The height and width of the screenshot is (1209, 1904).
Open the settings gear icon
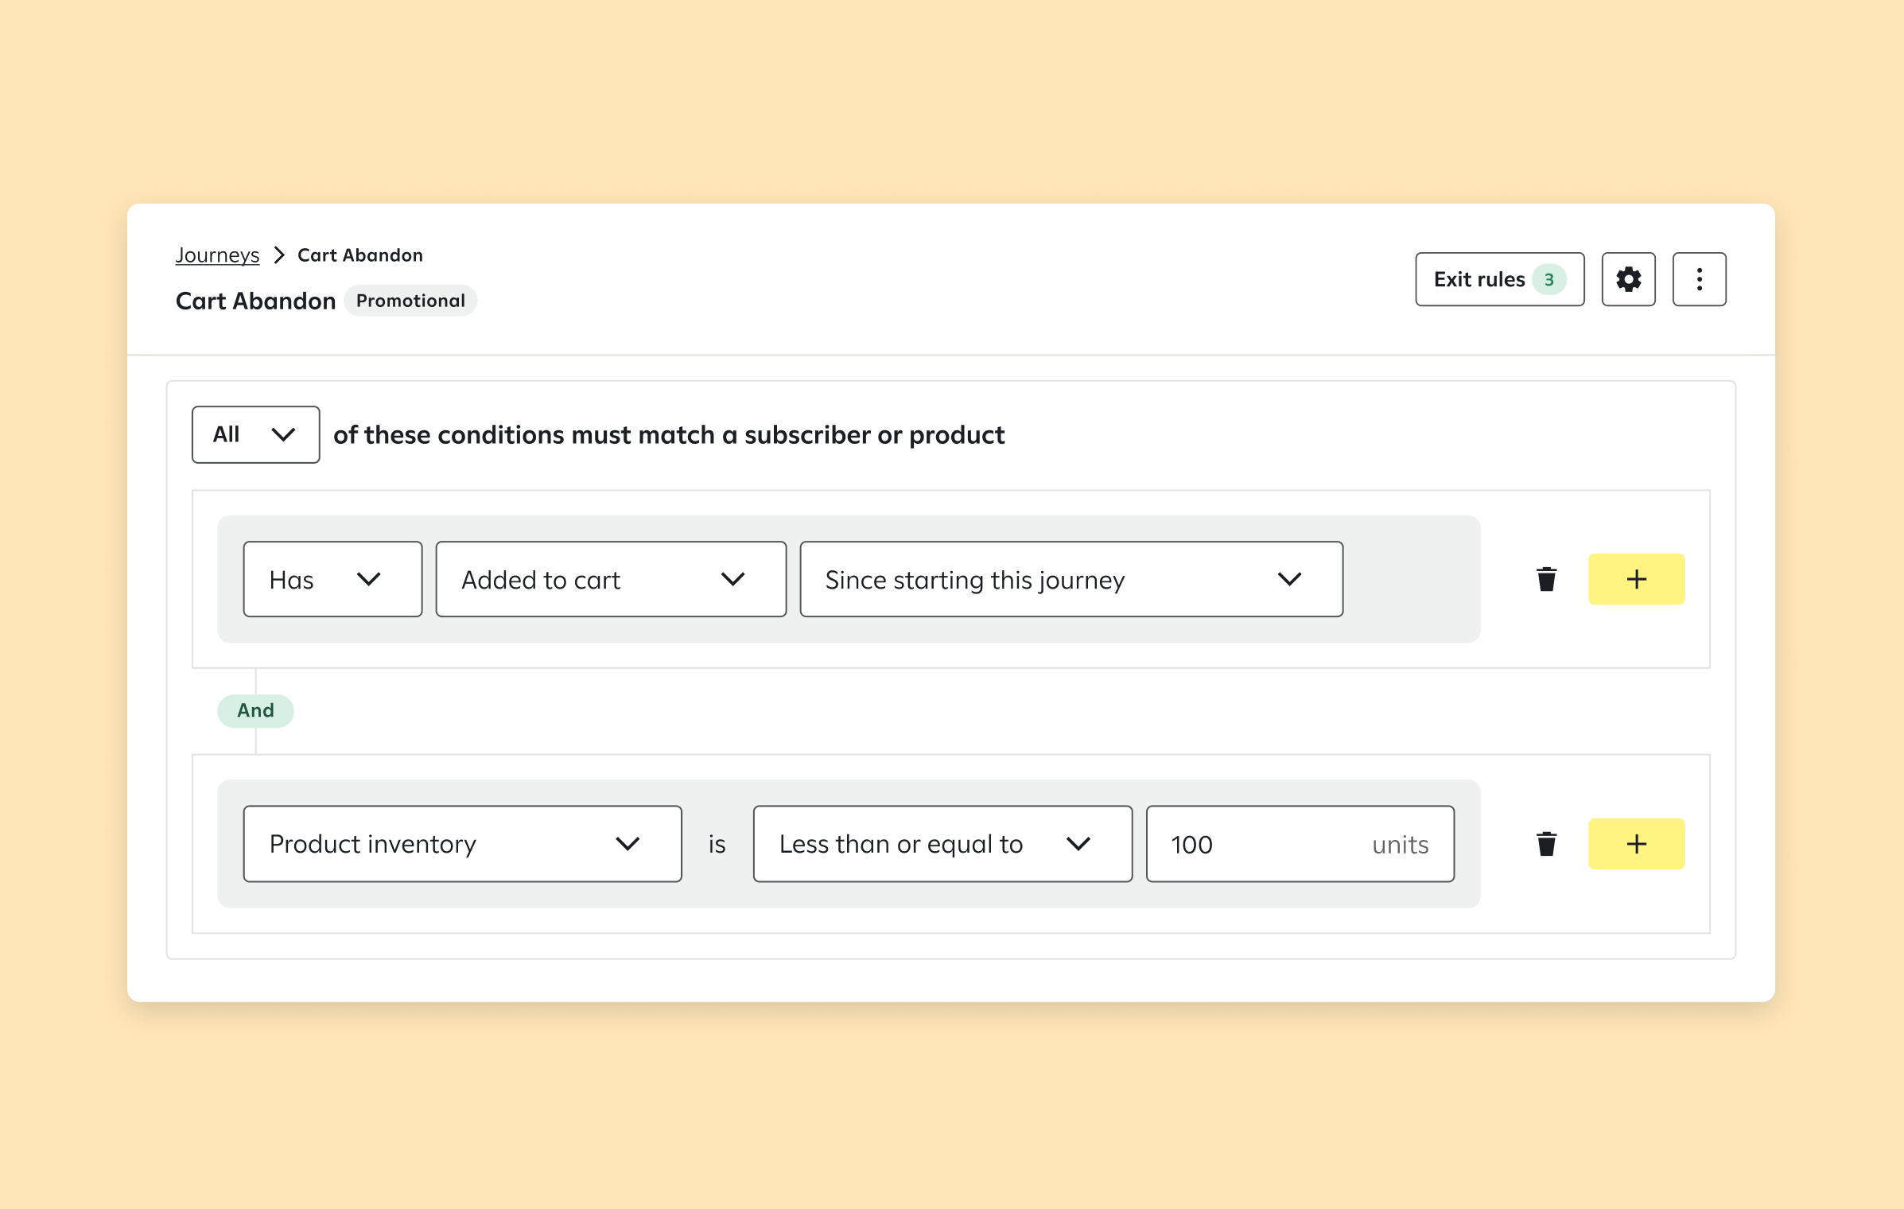click(1628, 279)
